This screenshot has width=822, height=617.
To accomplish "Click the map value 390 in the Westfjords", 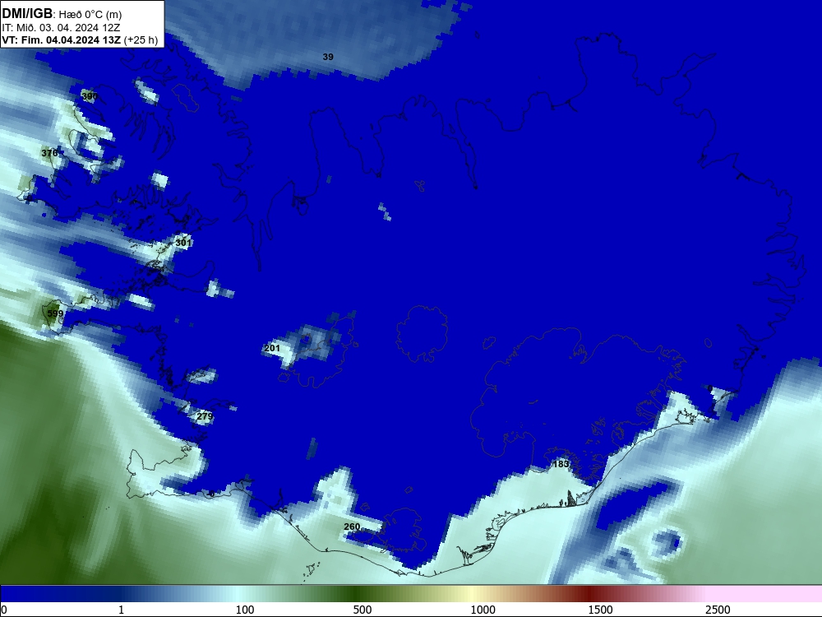I will (90, 96).
